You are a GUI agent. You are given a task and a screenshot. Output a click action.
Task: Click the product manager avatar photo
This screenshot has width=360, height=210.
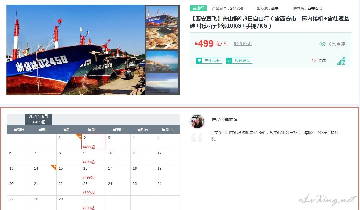pos(197,121)
